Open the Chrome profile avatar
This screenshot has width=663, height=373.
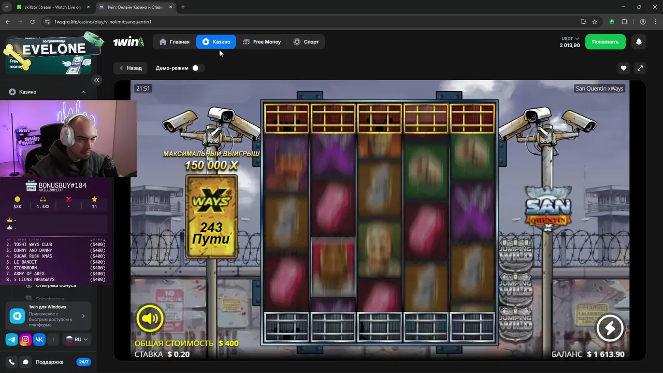click(643, 22)
